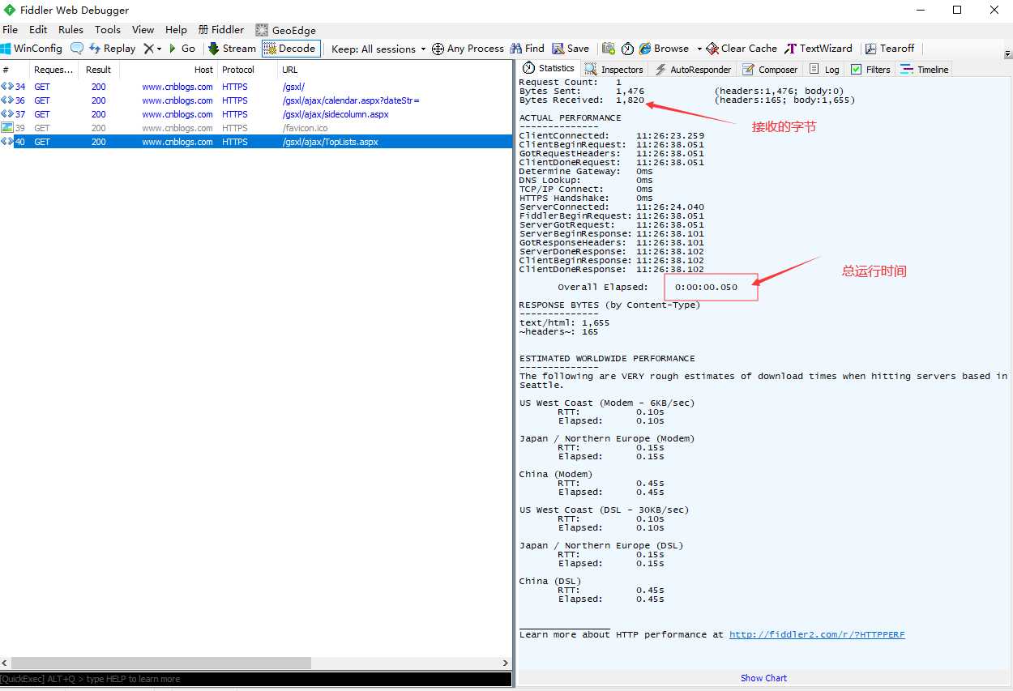The image size is (1013, 691).
Task: Click the session list horizontal scrollbar
Action: tap(161, 663)
